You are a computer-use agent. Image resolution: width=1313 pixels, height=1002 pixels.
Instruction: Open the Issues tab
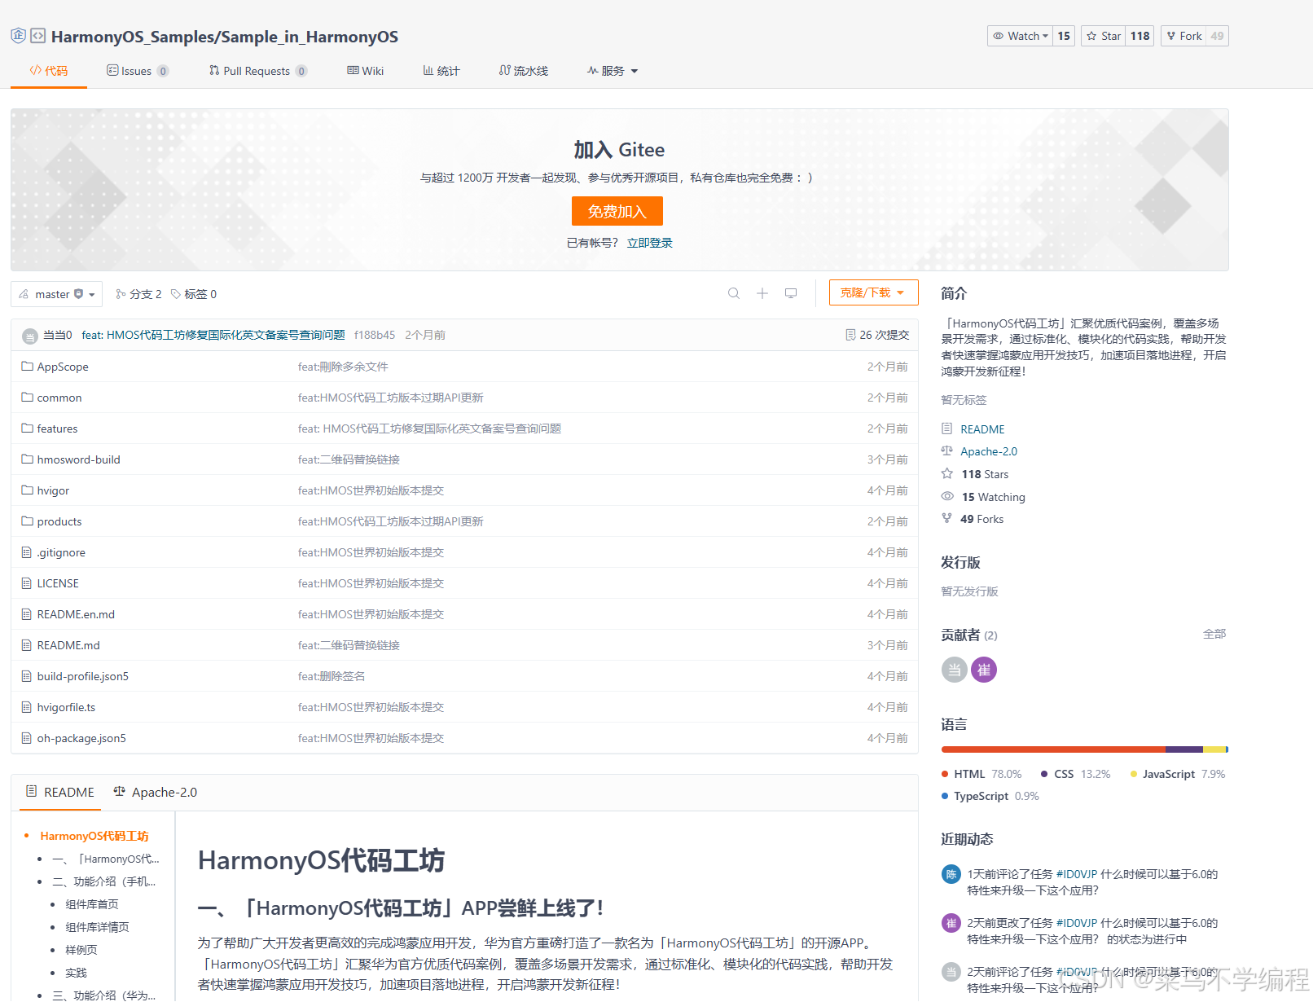[x=137, y=71]
